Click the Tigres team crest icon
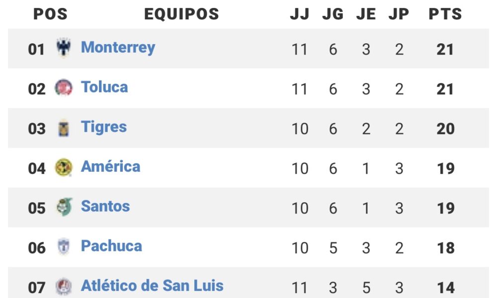The image size is (497, 298). 64,128
